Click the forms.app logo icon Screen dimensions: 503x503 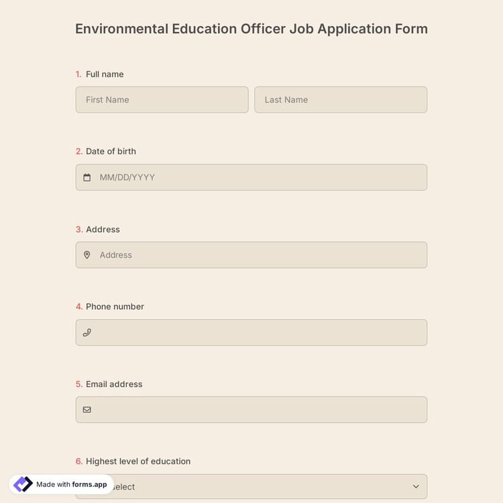click(23, 484)
